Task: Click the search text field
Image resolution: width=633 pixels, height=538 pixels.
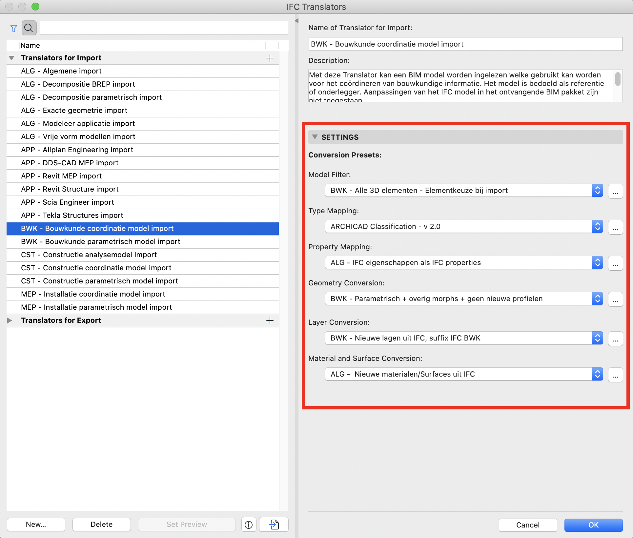Action: pyautogui.click(x=164, y=28)
